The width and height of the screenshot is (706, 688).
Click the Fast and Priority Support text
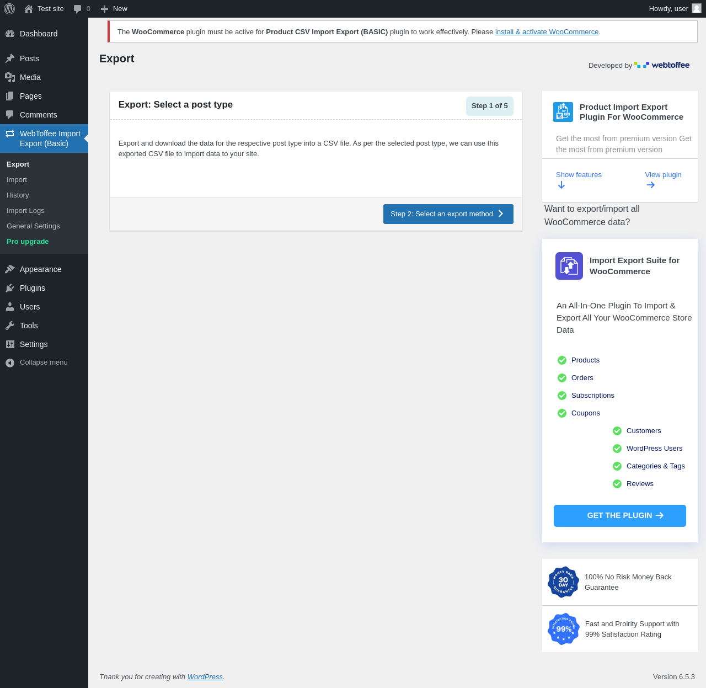632,629
